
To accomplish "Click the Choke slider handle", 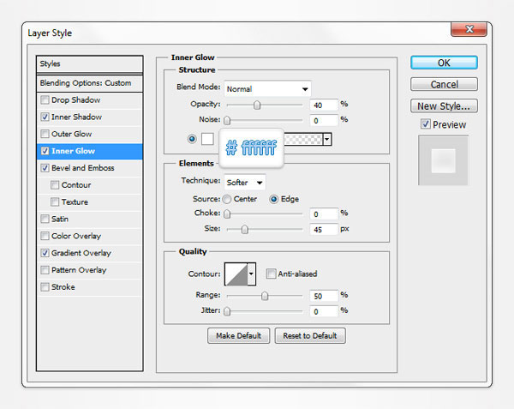I will pos(227,214).
